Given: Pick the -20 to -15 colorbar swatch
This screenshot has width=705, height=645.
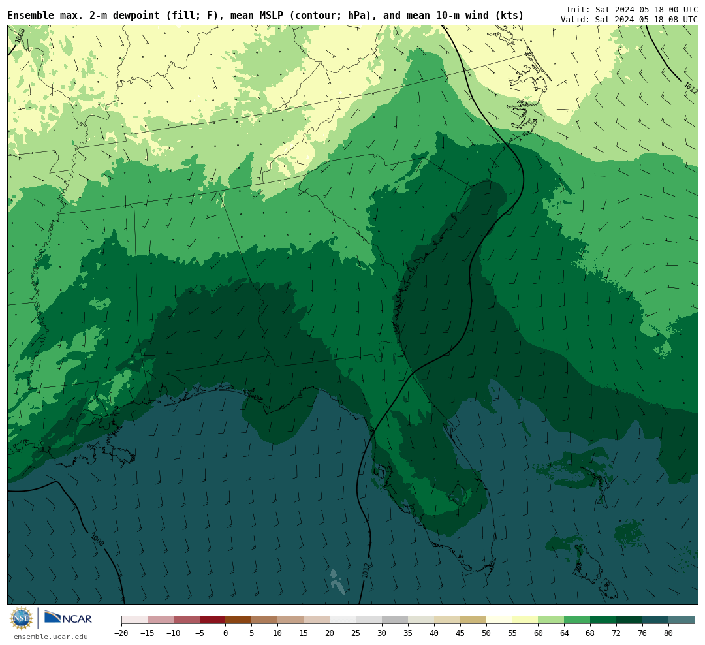Looking at the screenshot, I should (x=134, y=620).
